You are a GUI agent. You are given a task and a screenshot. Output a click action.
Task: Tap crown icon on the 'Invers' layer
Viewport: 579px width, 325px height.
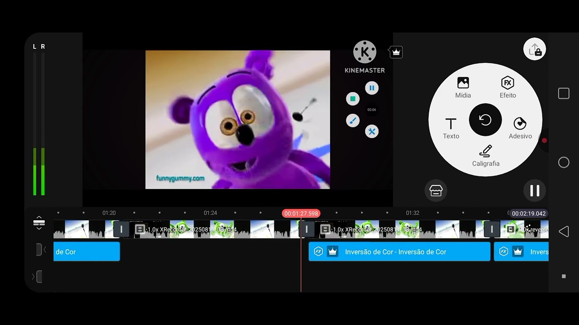[518, 252]
